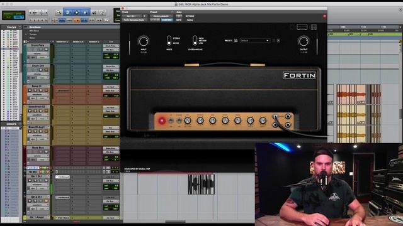Click the Bass DI record enable button
The width and height of the screenshot is (403, 226).
30,90
